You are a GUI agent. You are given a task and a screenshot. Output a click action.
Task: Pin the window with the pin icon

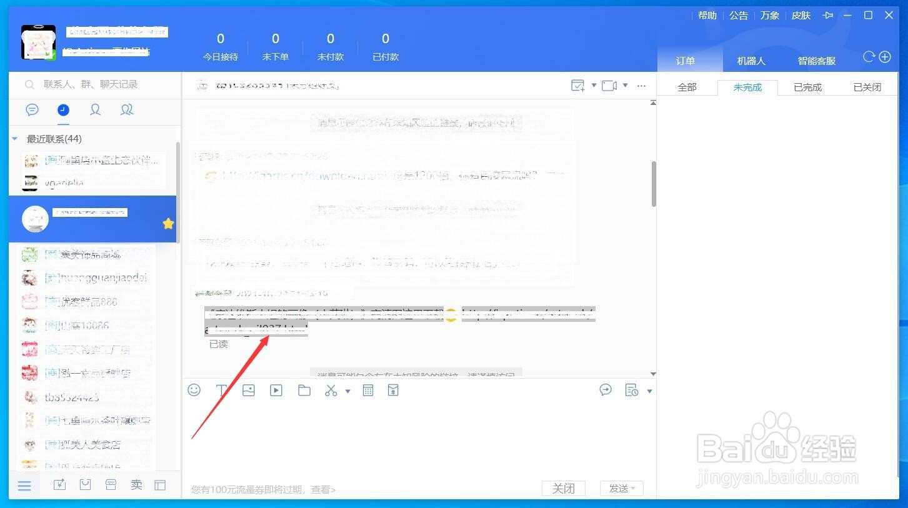click(x=829, y=16)
